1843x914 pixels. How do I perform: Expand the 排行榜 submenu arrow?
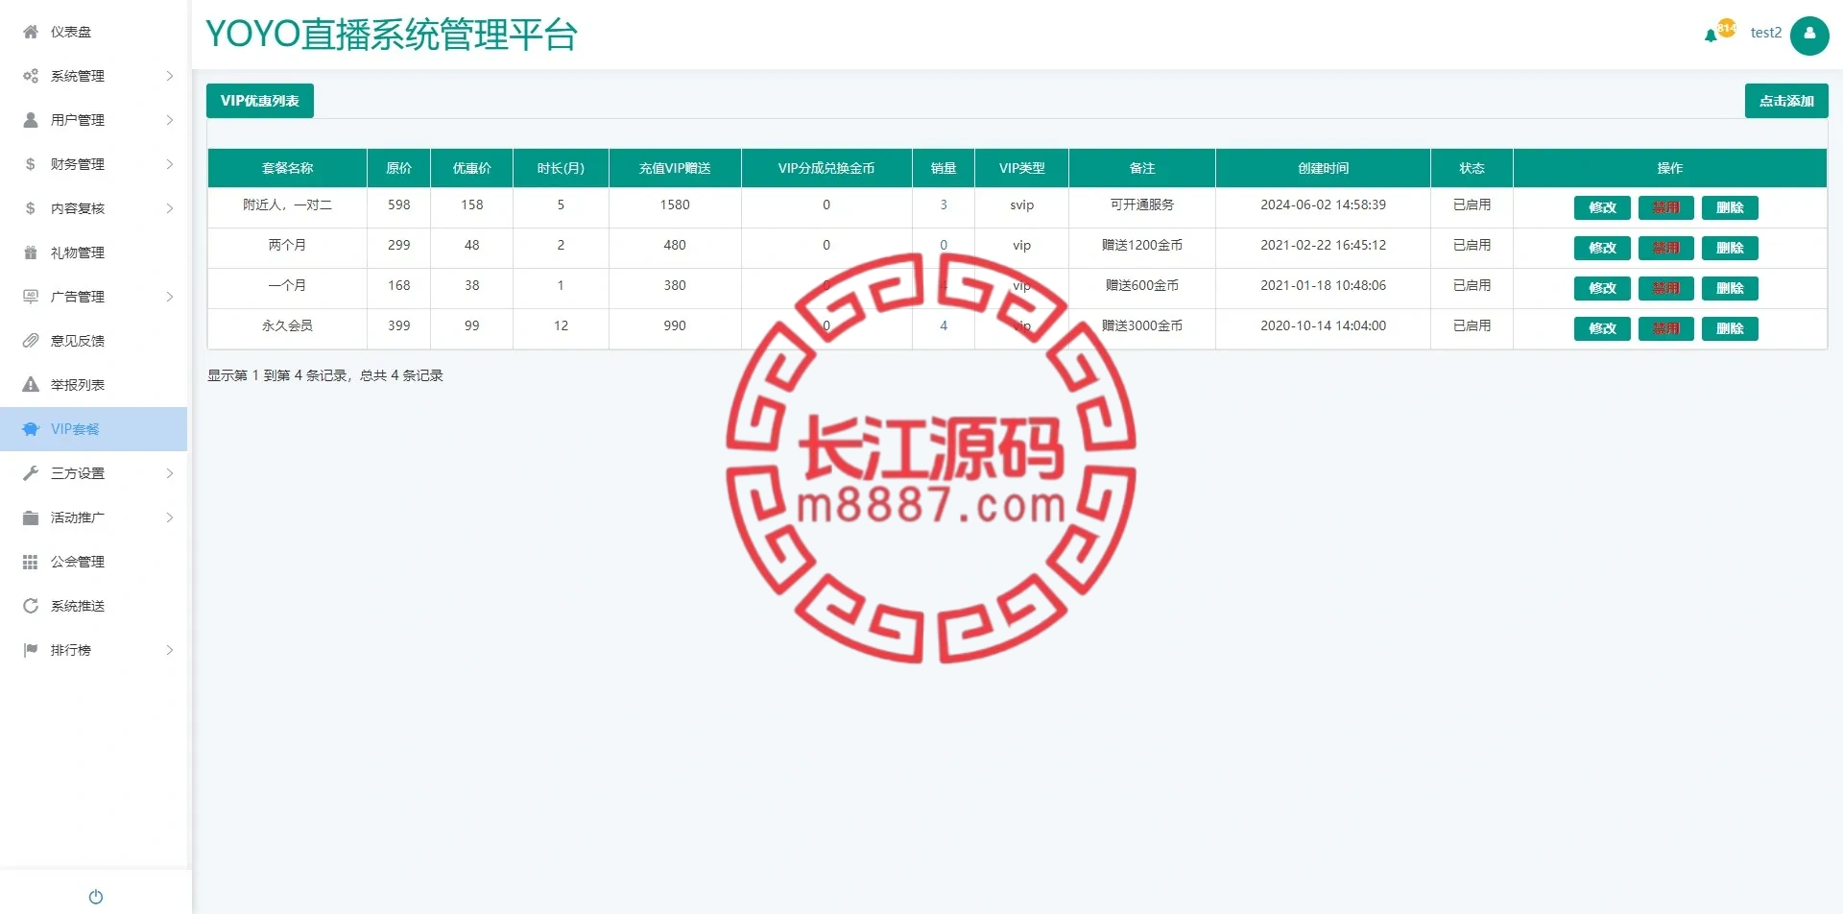coord(170,650)
